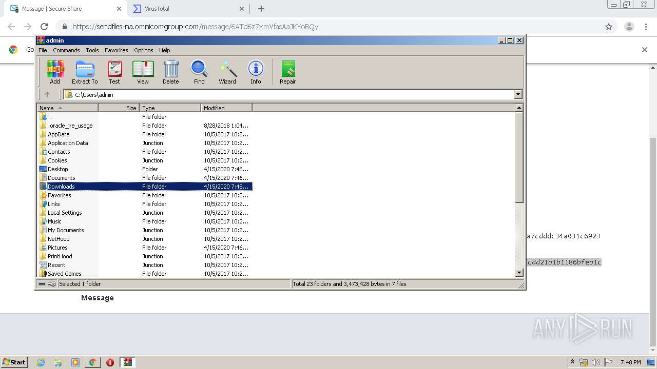Sort by the Size column header
Viewport: 657px width, 369px height.
pyautogui.click(x=119, y=108)
